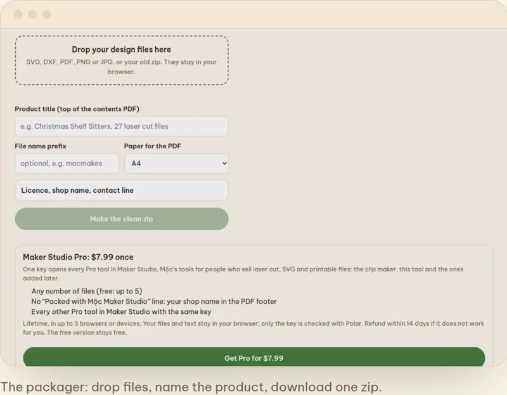Click the 'File name prefix' label
Image resolution: width=507 pixels, height=395 pixels.
click(41, 146)
